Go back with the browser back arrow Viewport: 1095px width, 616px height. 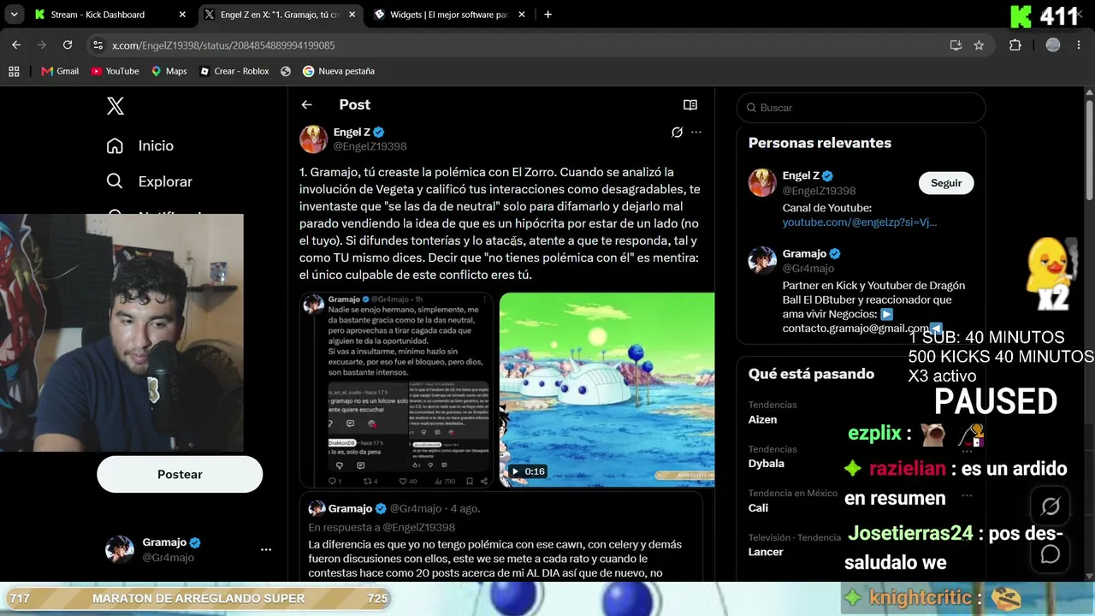coord(16,44)
